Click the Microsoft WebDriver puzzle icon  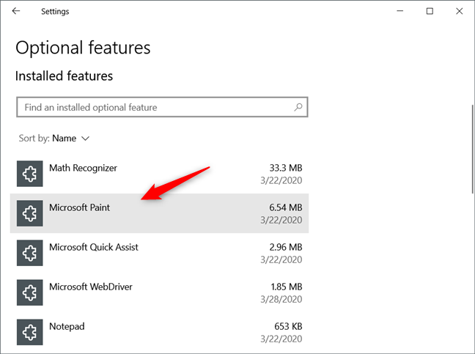[x=29, y=292]
